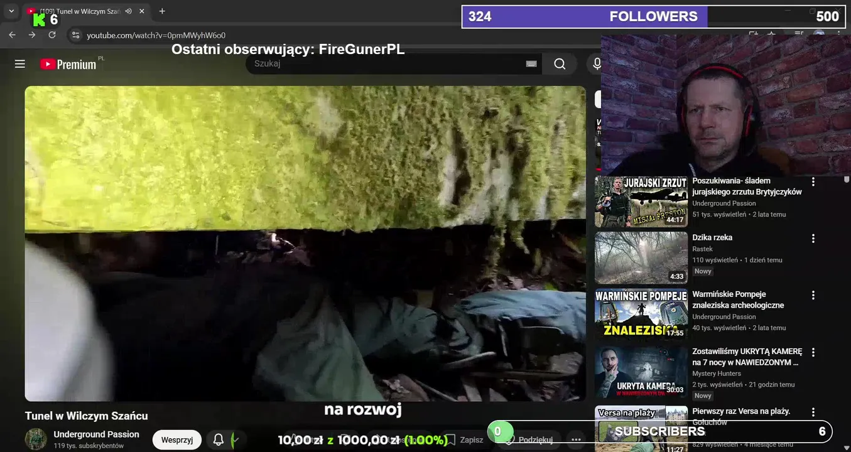Open options for the UKRYTĄ KAMERĘ video
This screenshot has height=452, width=851.
pyautogui.click(x=813, y=352)
